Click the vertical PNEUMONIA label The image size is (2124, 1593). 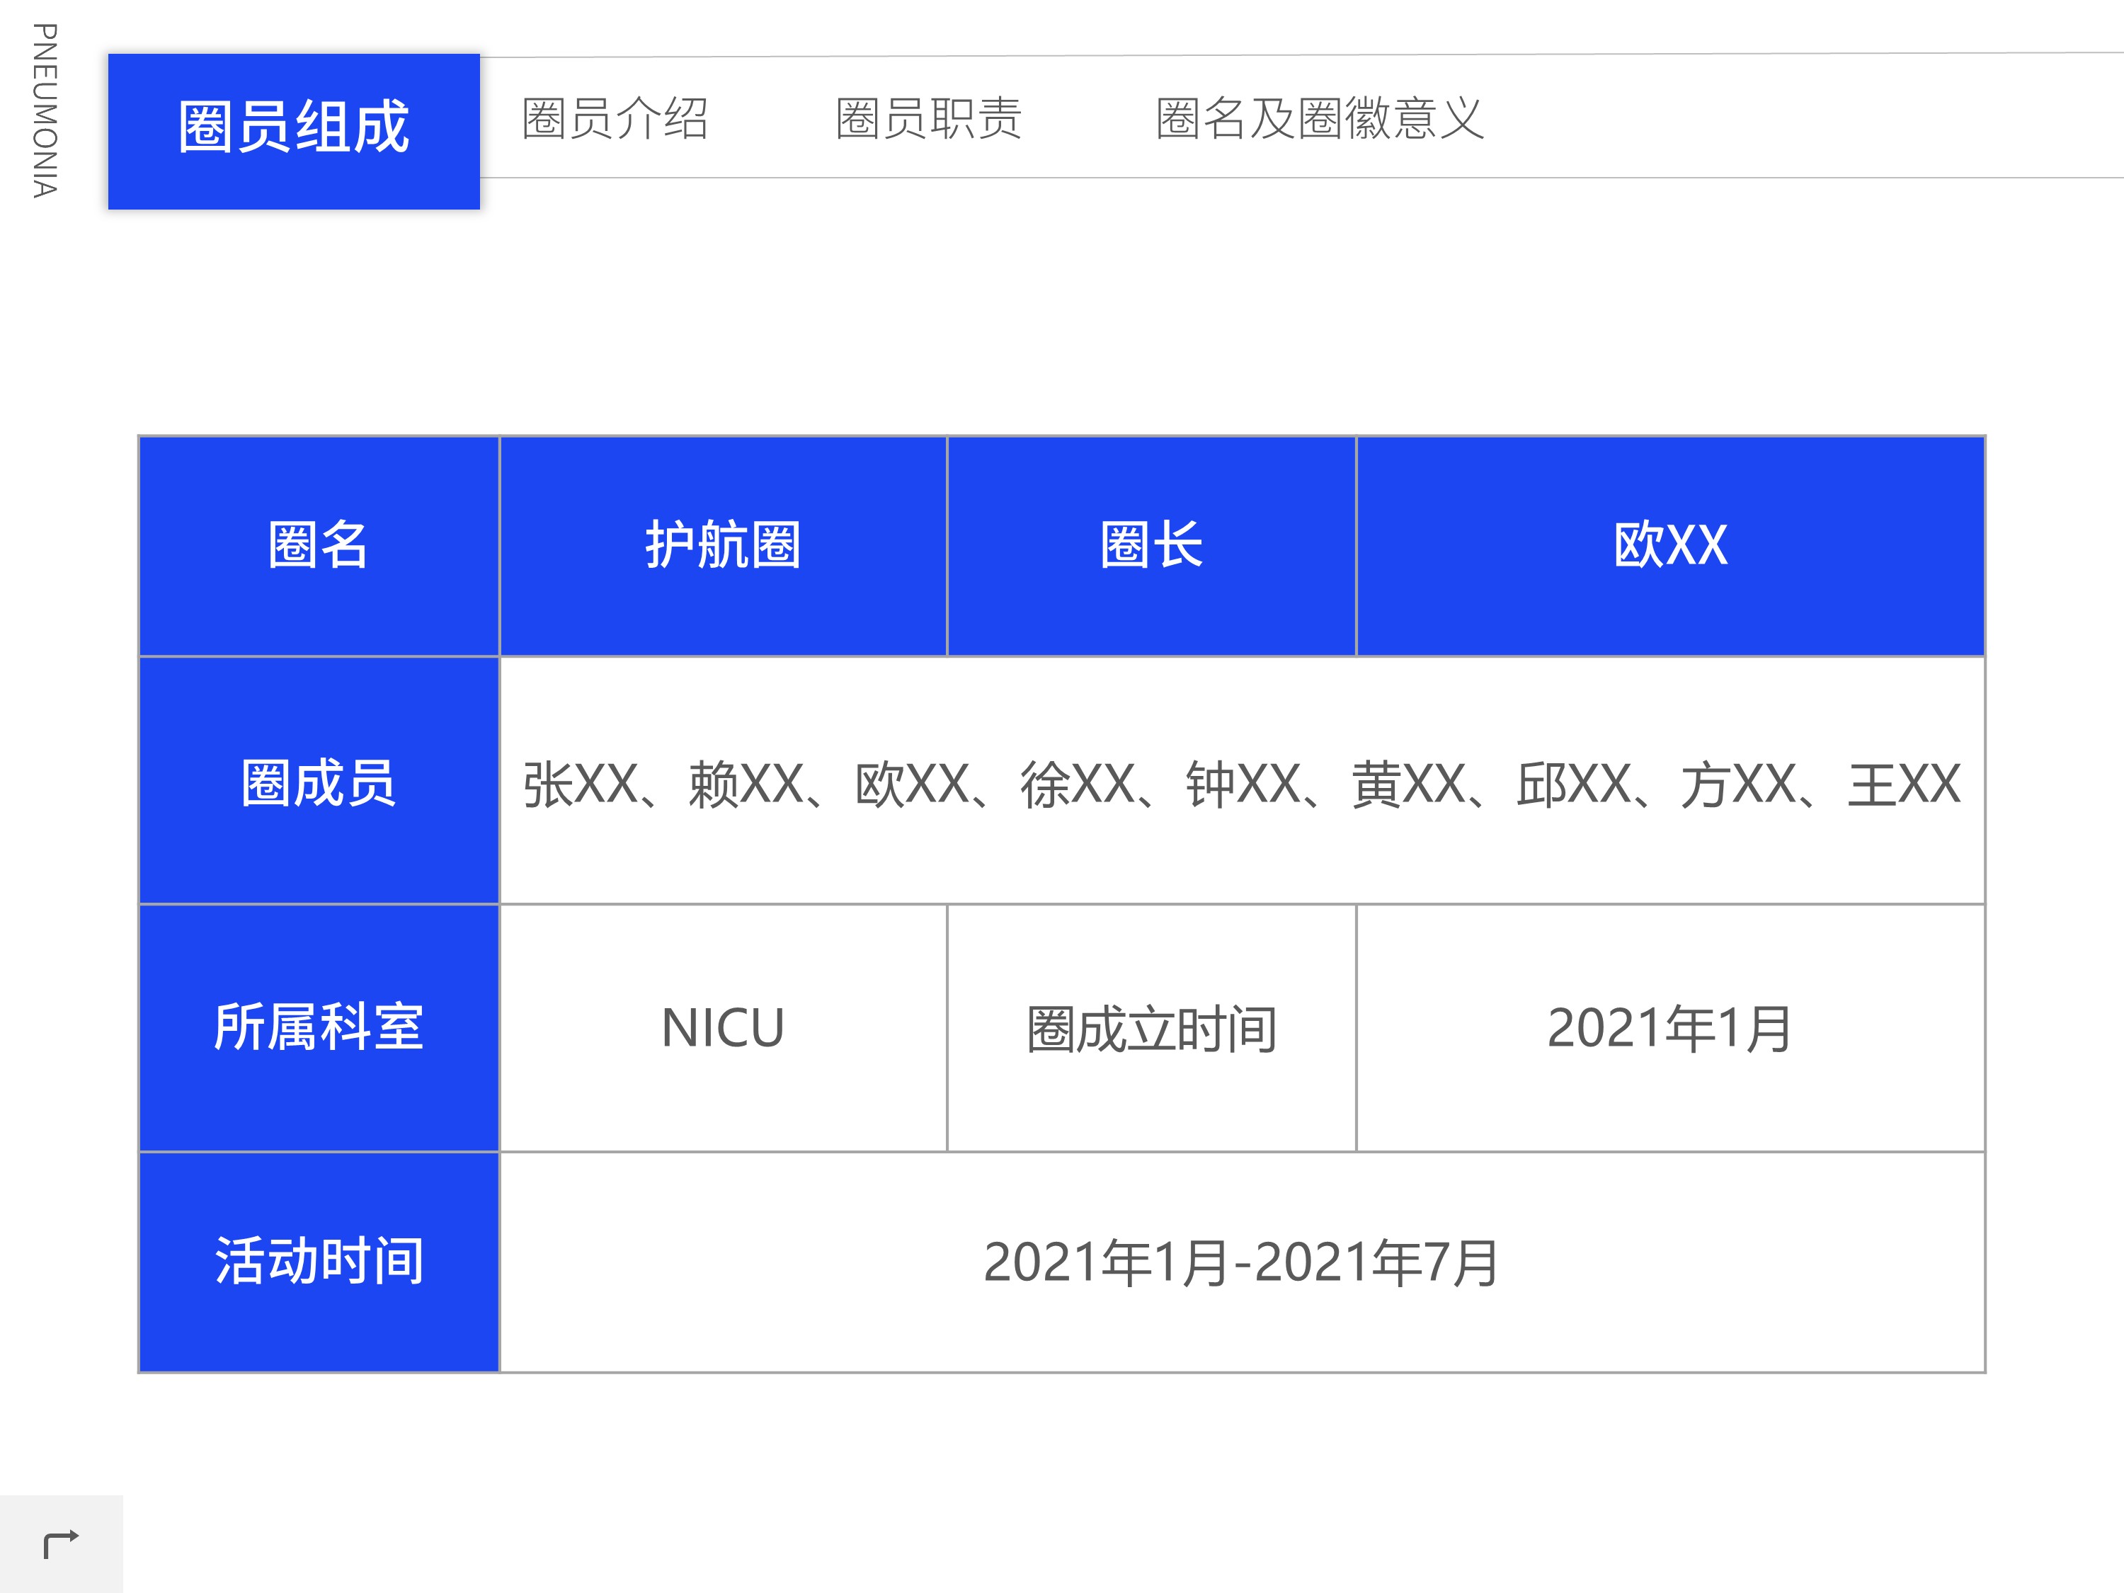click(45, 110)
